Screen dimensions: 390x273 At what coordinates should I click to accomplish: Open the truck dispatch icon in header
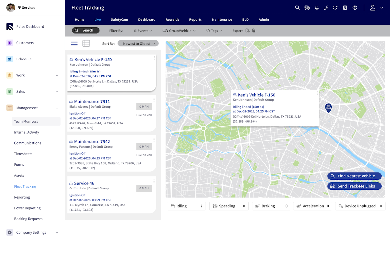[307, 8]
